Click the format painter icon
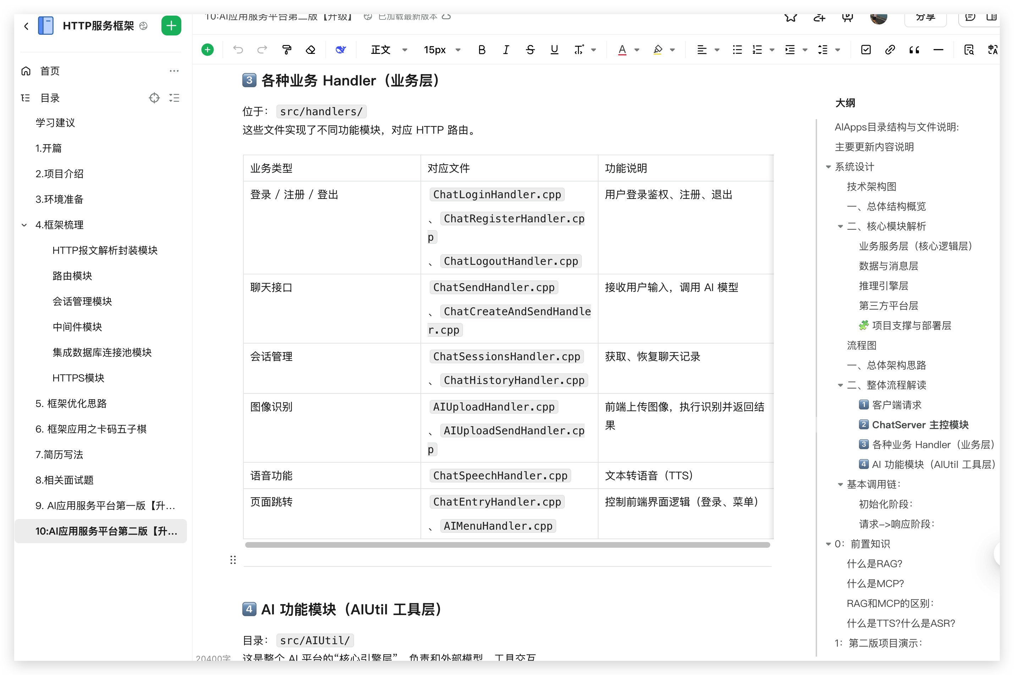Viewport: 1014px width, 675px height. (x=286, y=50)
